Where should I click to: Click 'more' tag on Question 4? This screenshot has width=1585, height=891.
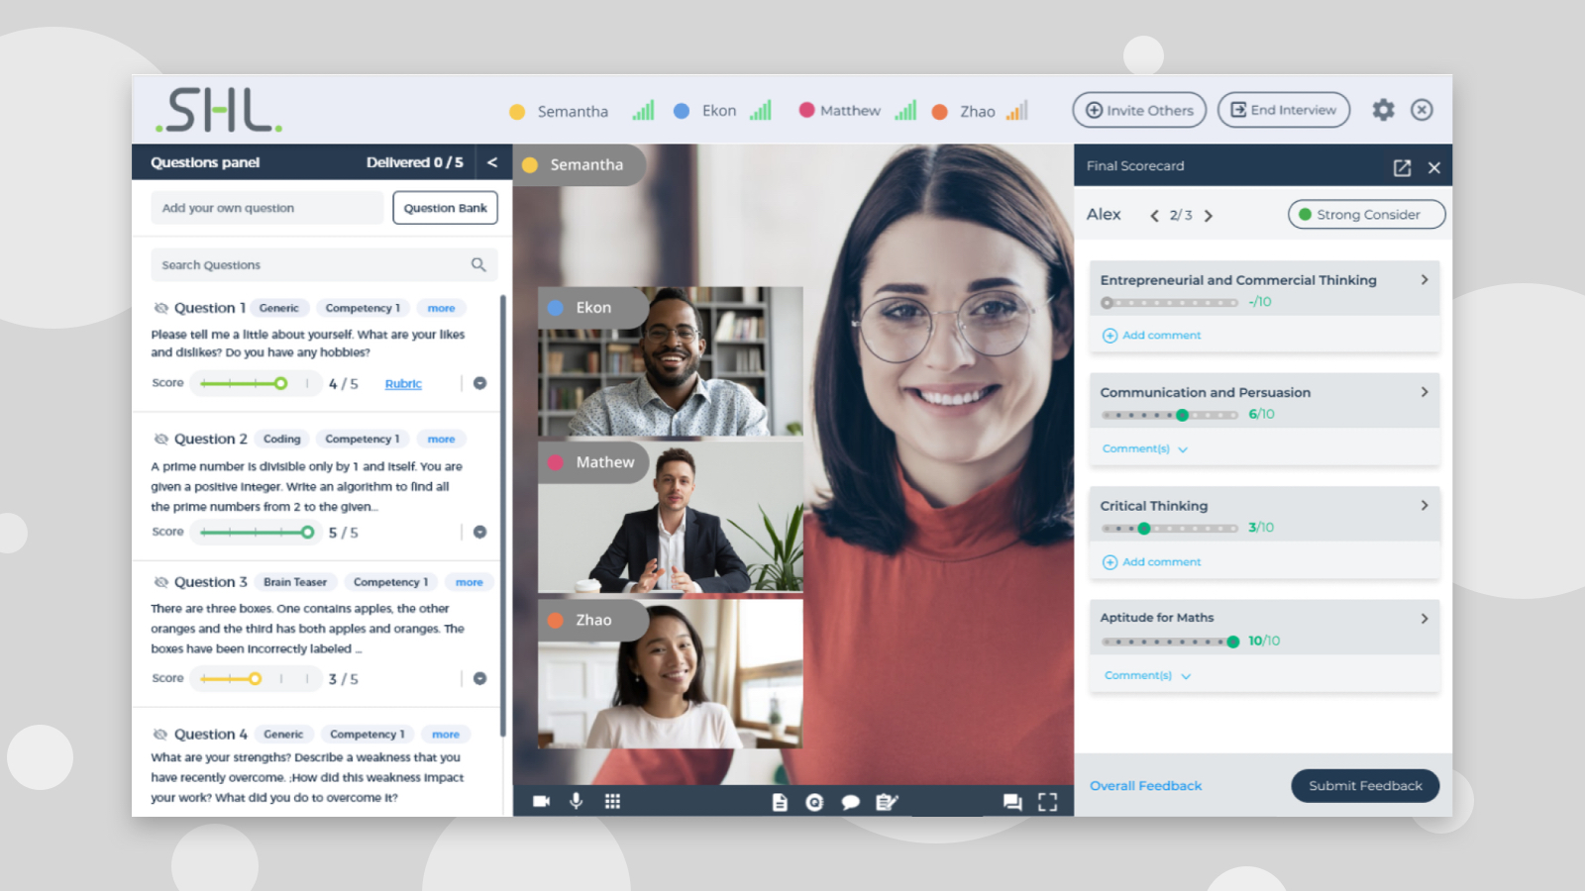(x=446, y=734)
